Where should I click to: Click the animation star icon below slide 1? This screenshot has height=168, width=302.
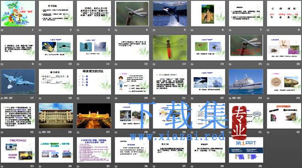[2, 30]
